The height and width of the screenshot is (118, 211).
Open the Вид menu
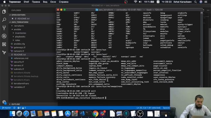pyautogui.click(x=45, y=2)
